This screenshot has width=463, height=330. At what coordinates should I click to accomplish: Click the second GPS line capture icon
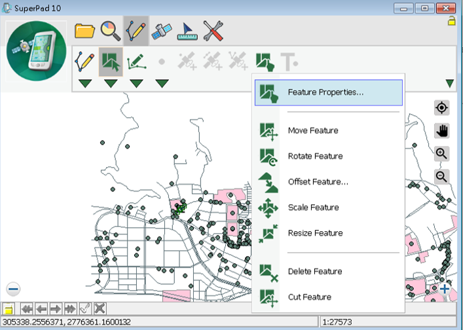tap(213, 61)
